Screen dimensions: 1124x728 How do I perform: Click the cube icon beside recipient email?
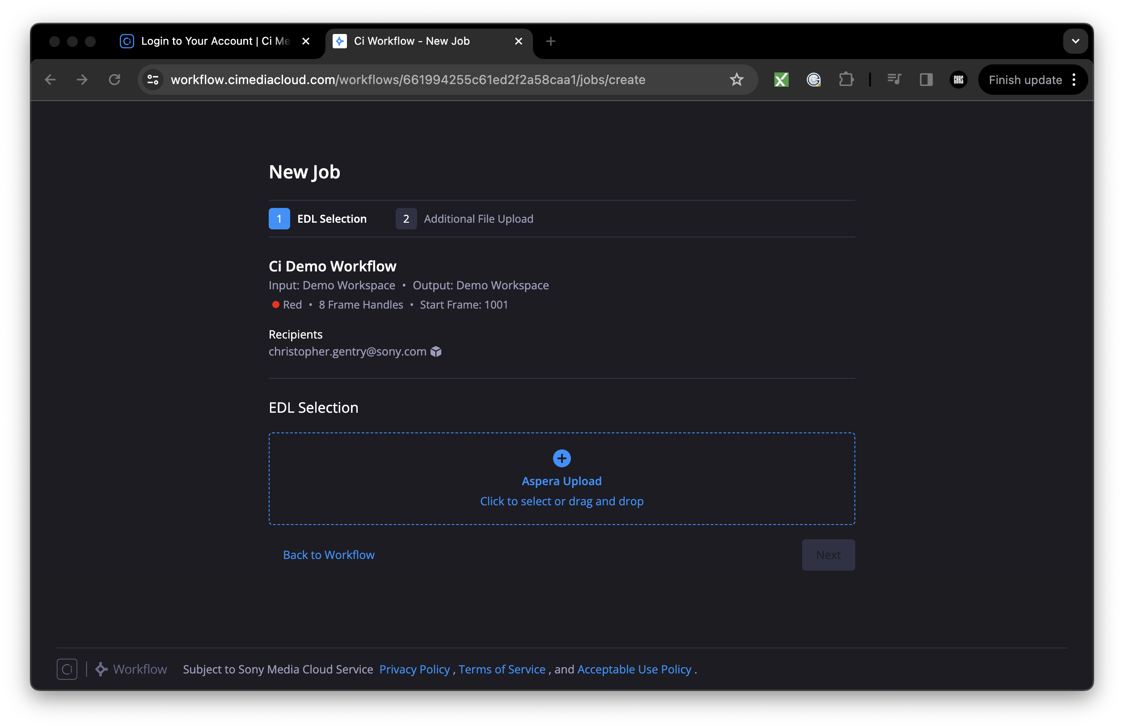coord(436,351)
